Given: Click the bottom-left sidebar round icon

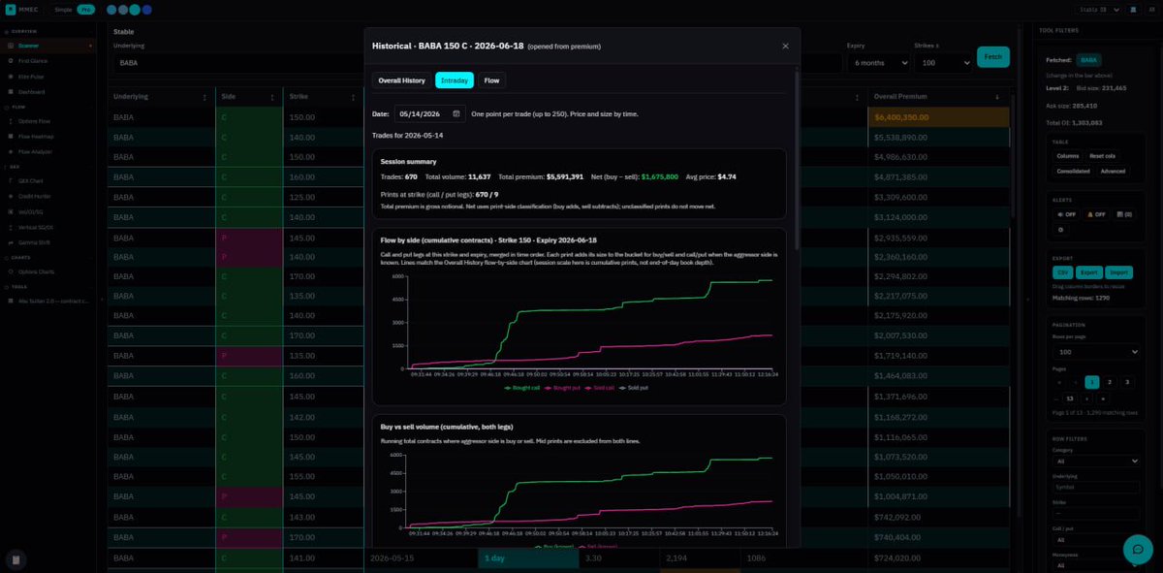Looking at the screenshot, I should click(x=16, y=559).
